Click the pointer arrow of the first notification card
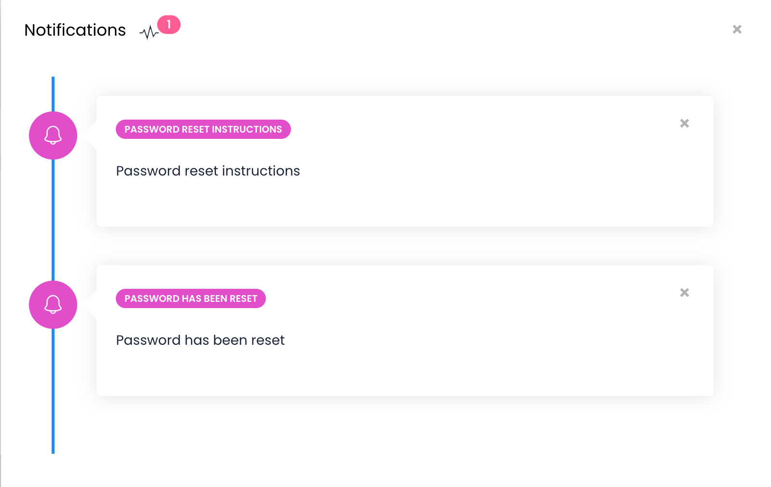Image resolution: width=771 pixels, height=487 pixels. 90,135
